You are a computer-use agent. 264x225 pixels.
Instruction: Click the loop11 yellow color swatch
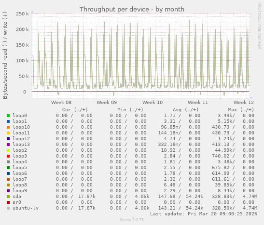coord(8,133)
